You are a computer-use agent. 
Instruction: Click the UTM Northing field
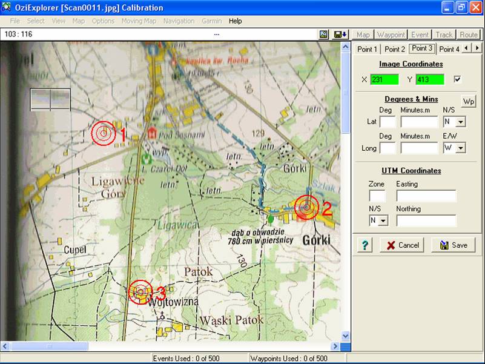click(426, 220)
